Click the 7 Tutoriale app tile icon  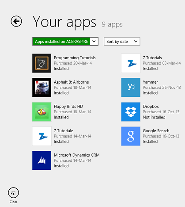click(42, 136)
